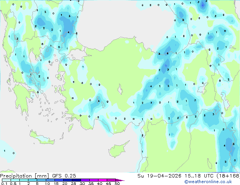Screen dimensions: 240x185
Task: Pick the 1–2 mm legend swatch
Action: pyautogui.click(x=24, y=180)
